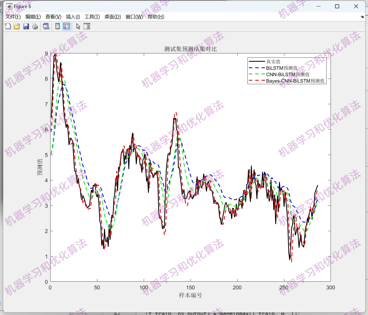This screenshot has height=315, width=368.
Task: Open the 插入(I) menu
Action: point(72,17)
